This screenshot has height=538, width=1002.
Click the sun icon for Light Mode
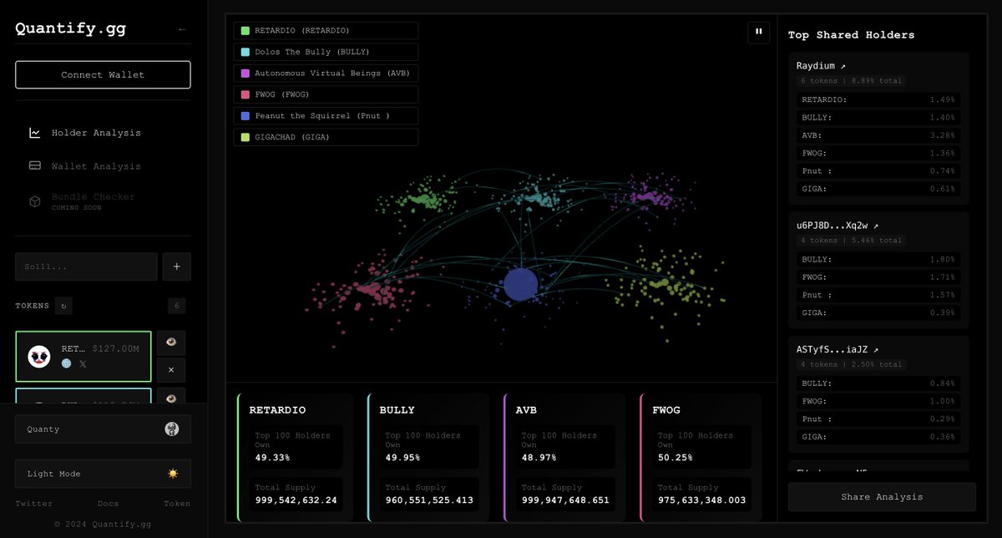pos(173,474)
